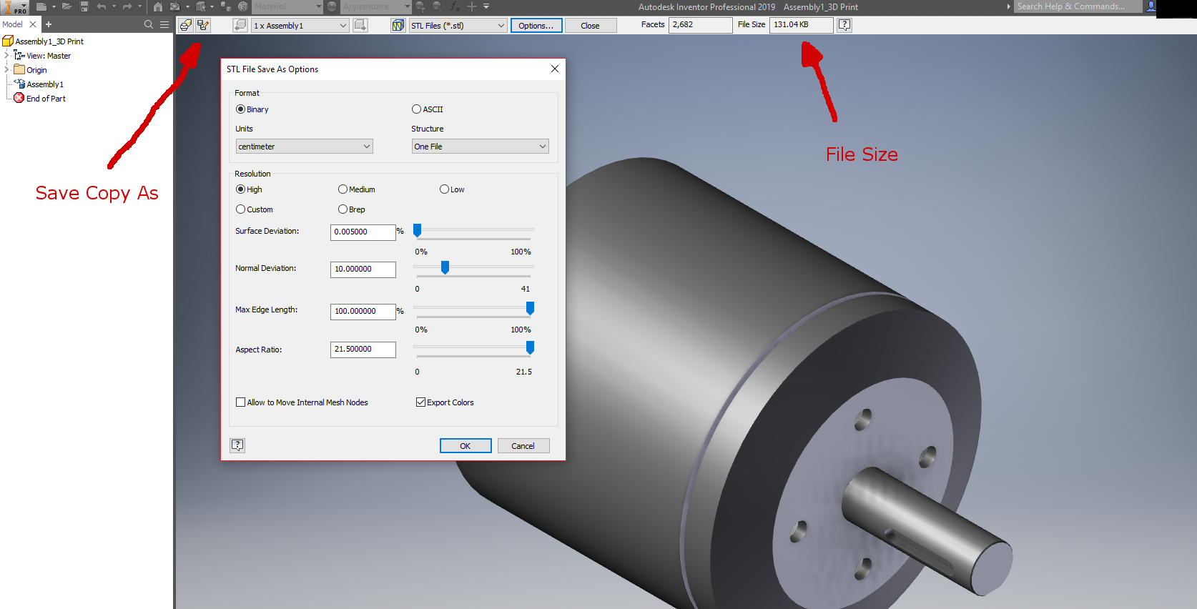
Task: Select Custom resolution option
Action: (x=240, y=209)
